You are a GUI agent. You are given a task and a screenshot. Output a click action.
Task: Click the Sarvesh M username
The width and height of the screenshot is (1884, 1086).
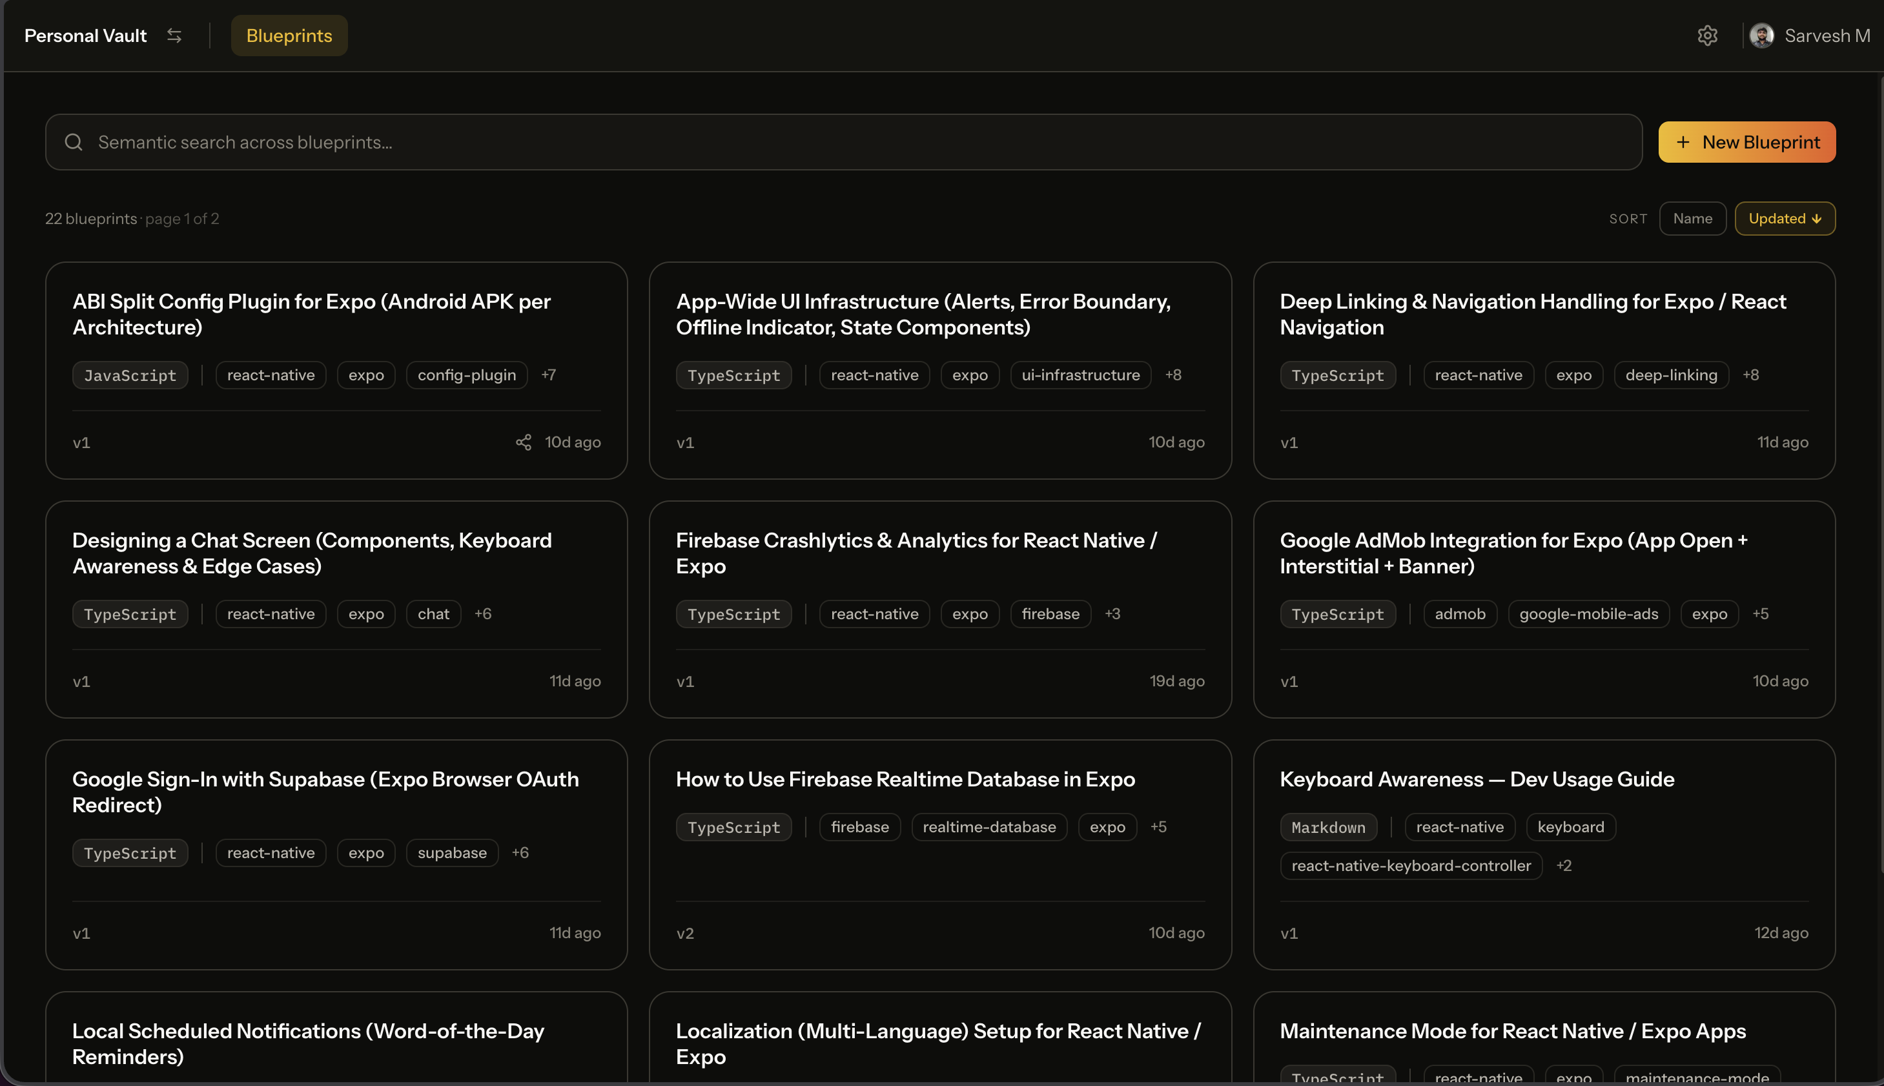click(1827, 35)
